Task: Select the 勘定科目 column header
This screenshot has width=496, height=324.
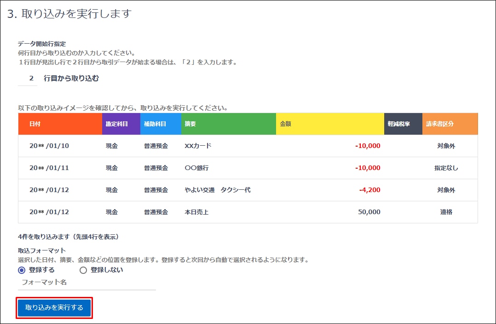Action: pos(121,124)
